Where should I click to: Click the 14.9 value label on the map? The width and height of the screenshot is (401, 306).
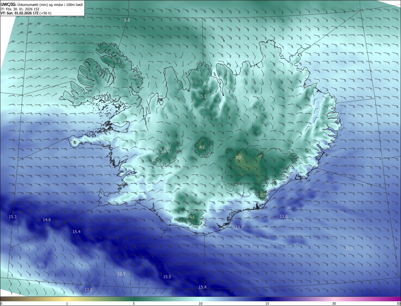47,220
